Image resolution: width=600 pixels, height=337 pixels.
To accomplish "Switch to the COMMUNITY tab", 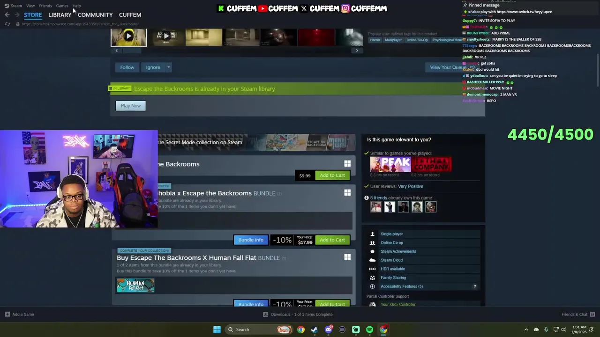I will [x=95, y=15].
